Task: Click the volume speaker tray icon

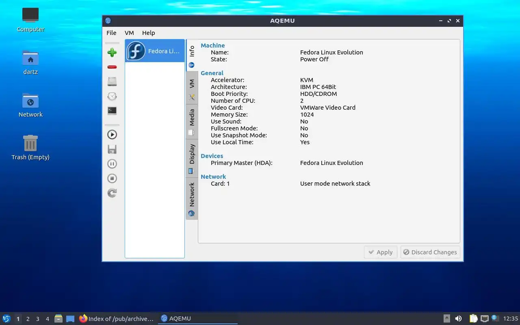Action: tap(458, 318)
